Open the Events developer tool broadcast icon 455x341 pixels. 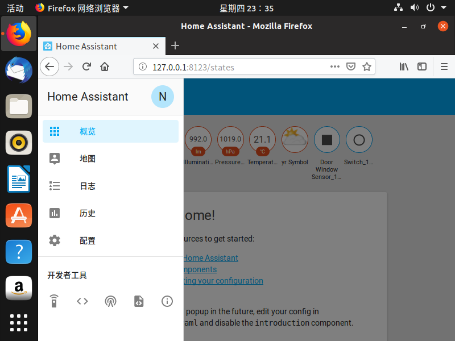tap(110, 301)
